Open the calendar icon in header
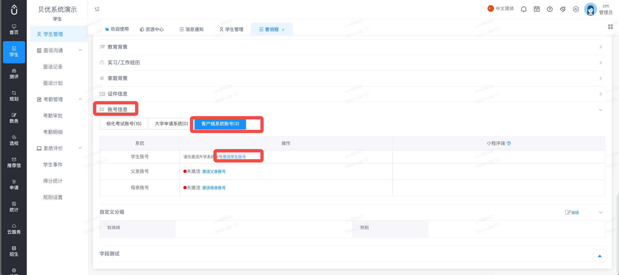 coord(537,9)
